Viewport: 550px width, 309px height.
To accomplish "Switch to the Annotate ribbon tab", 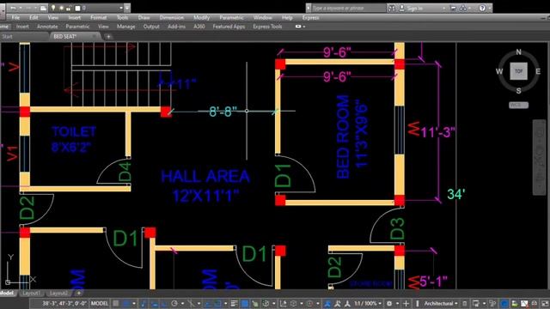I will [47, 27].
